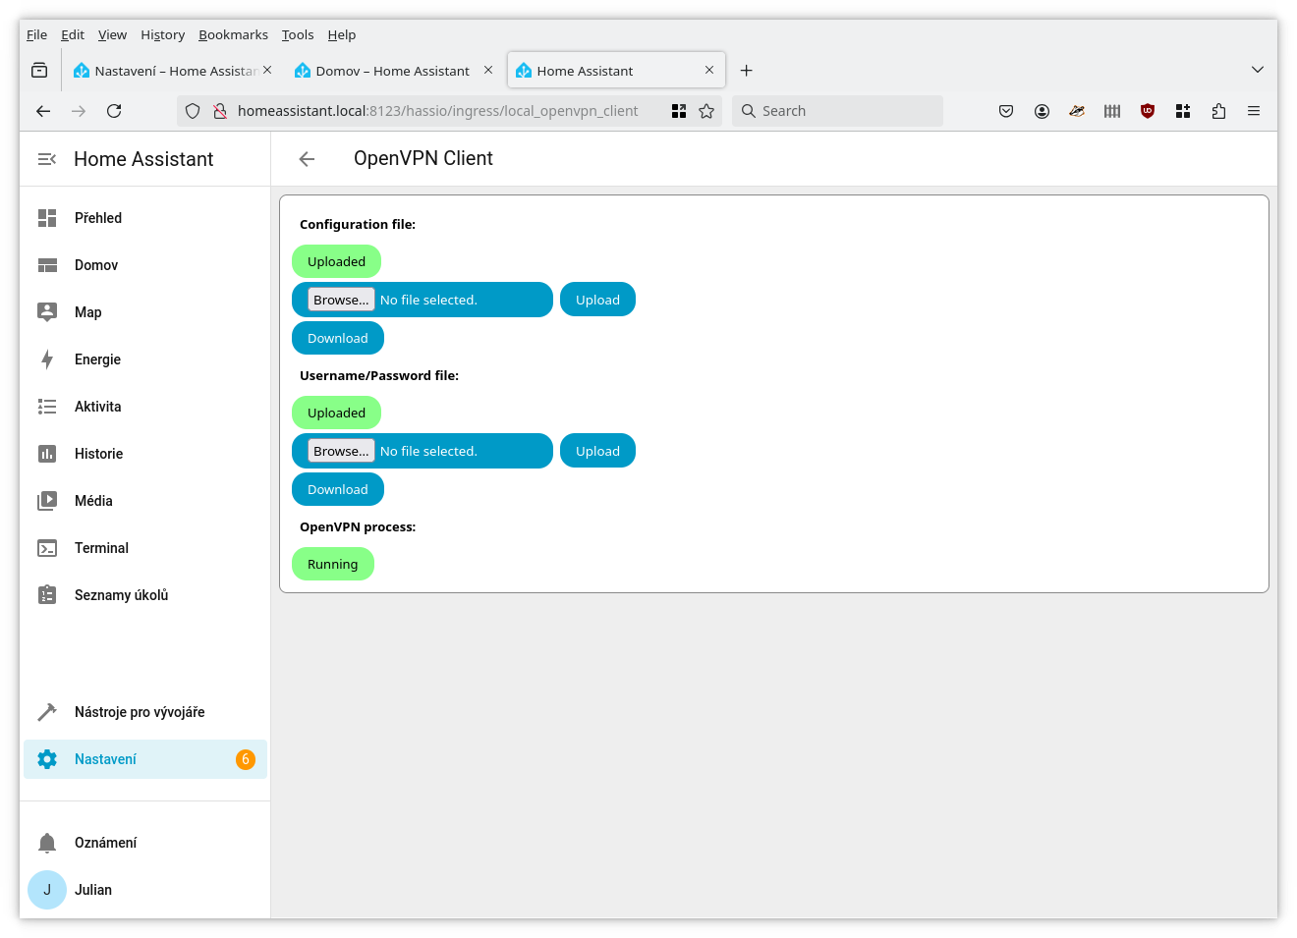The height and width of the screenshot is (938, 1297).
Task: Open the QR code icon in address bar
Action: click(679, 111)
